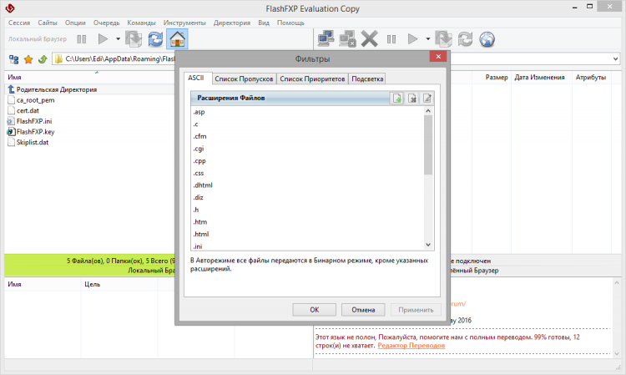Open the Сайты menu

(x=48, y=23)
